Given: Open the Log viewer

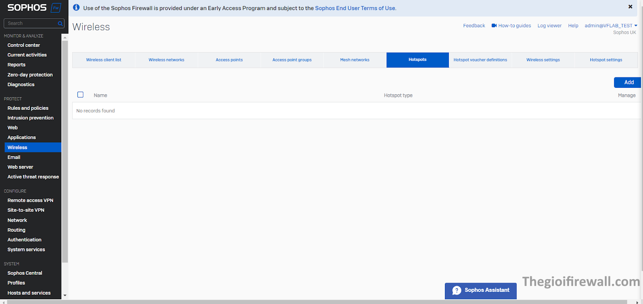Looking at the screenshot, I should pos(550,26).
